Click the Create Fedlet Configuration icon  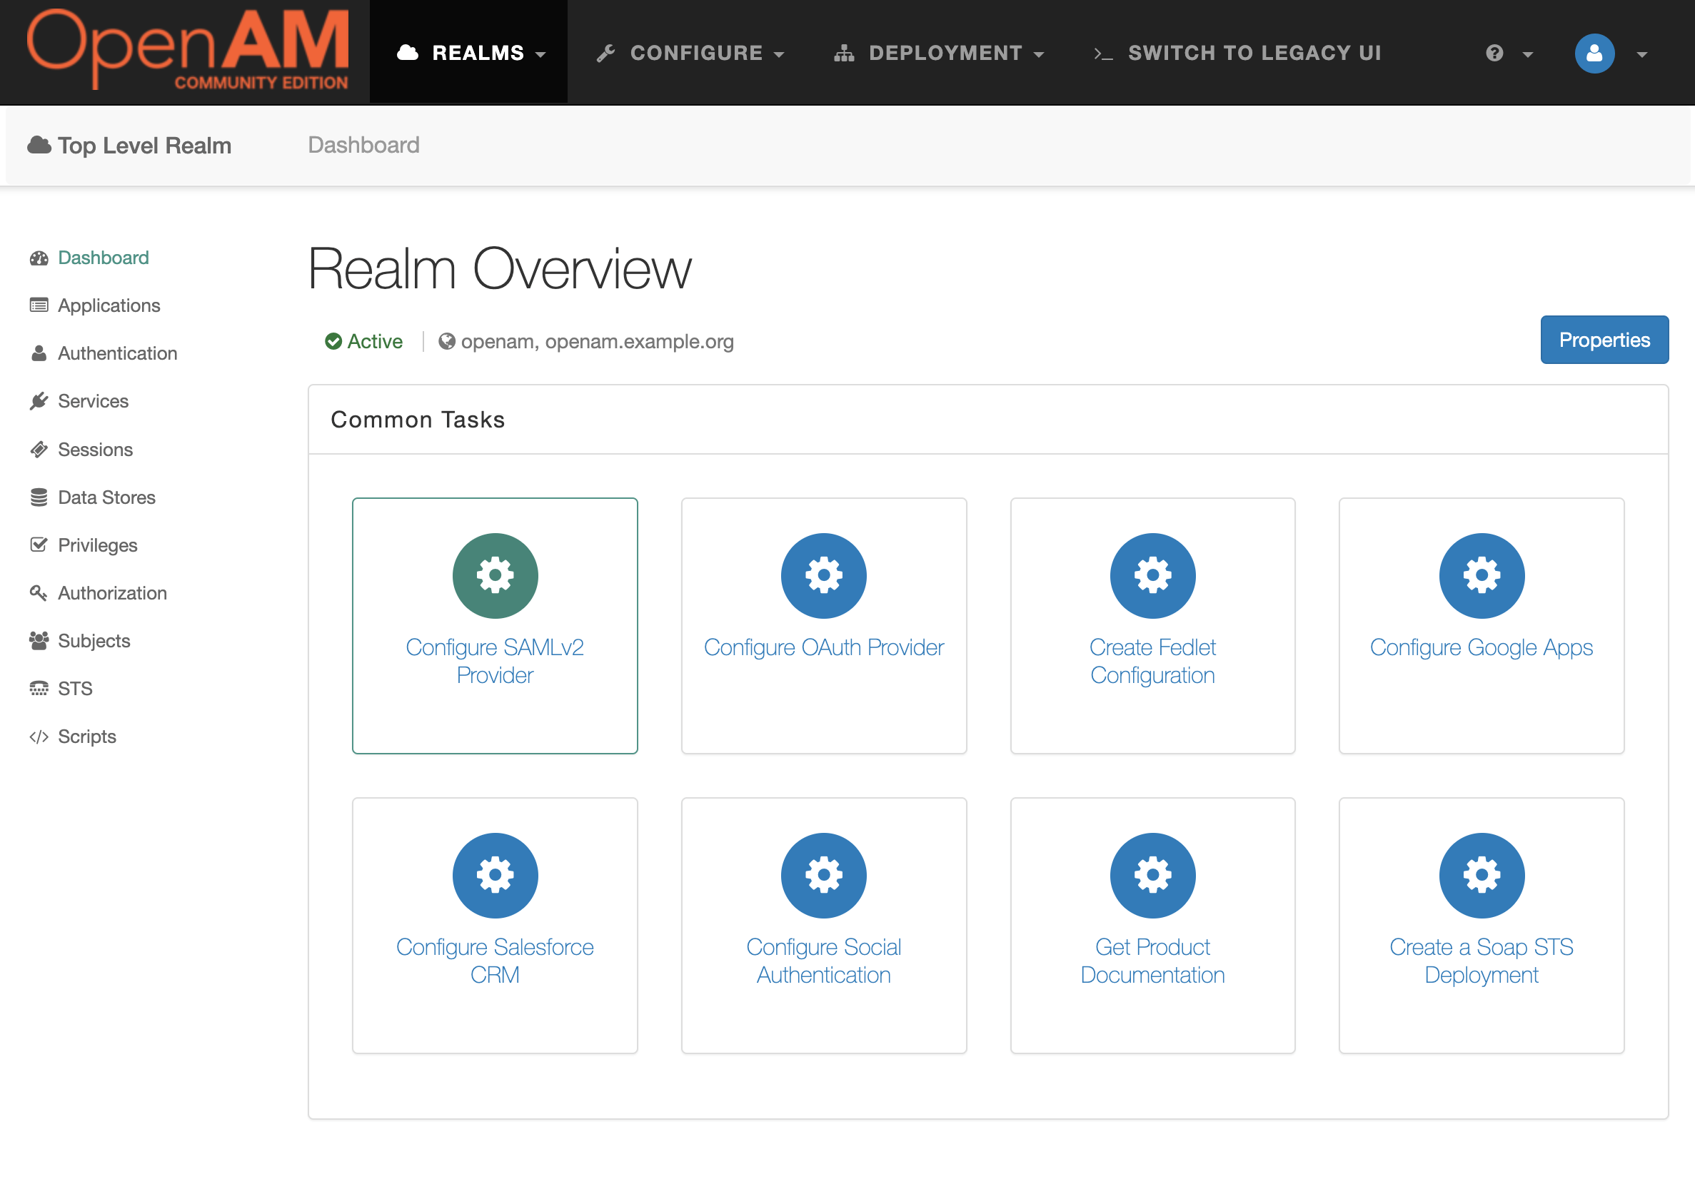tap(1152, 574)
